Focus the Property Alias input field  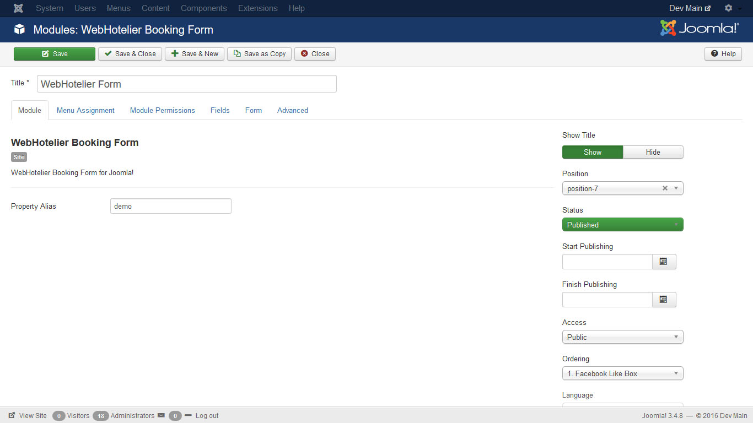tap(171, 206)
